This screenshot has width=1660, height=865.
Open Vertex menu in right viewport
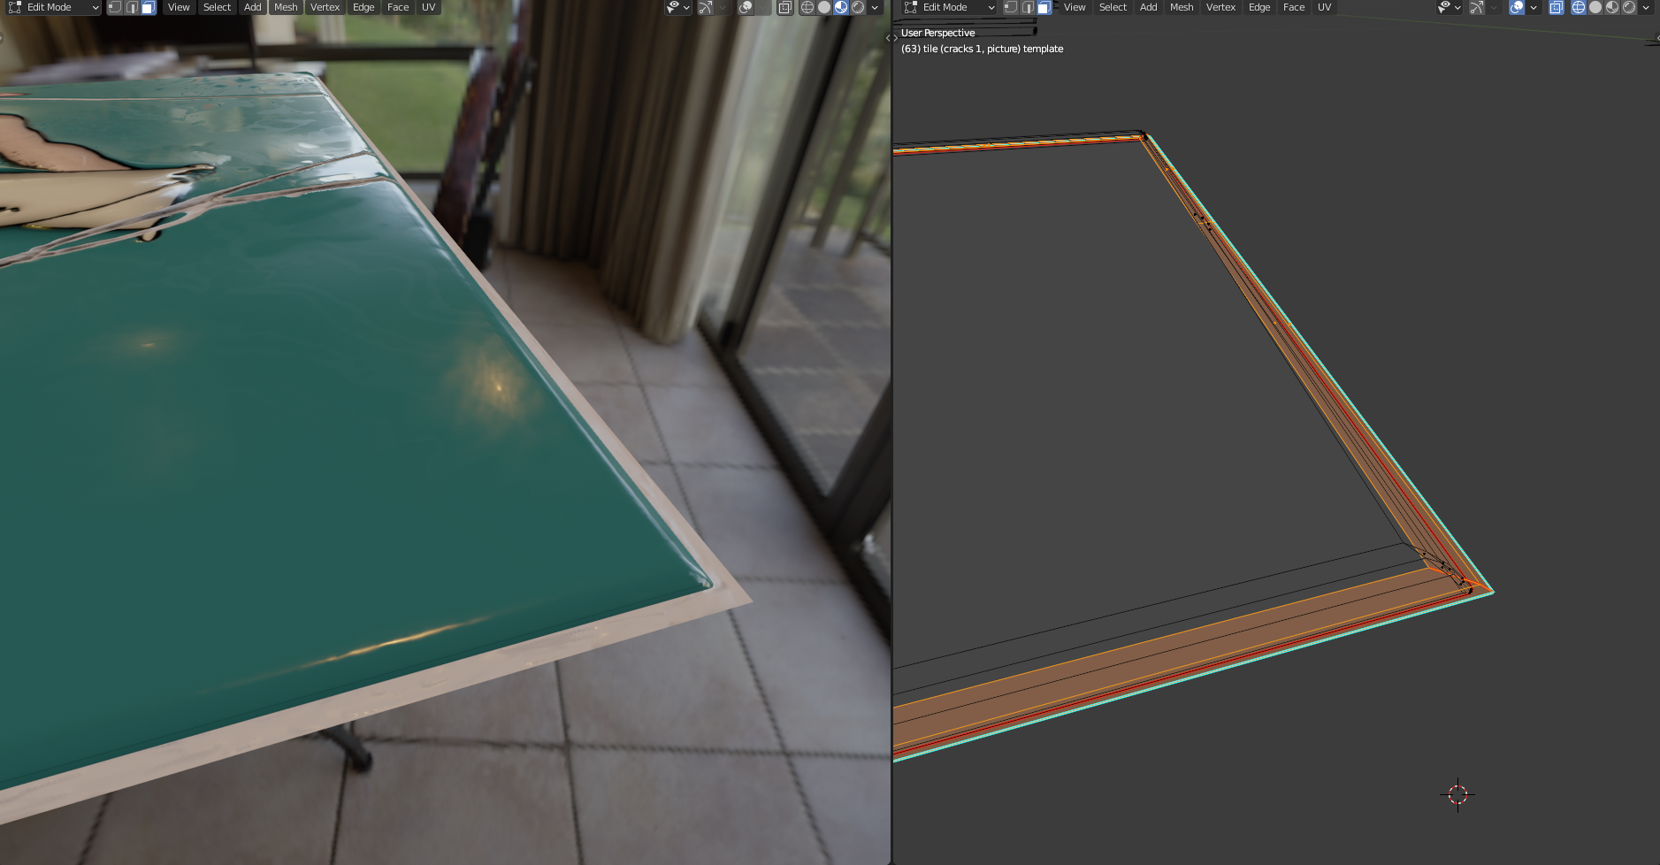[x=1220, y=7]
